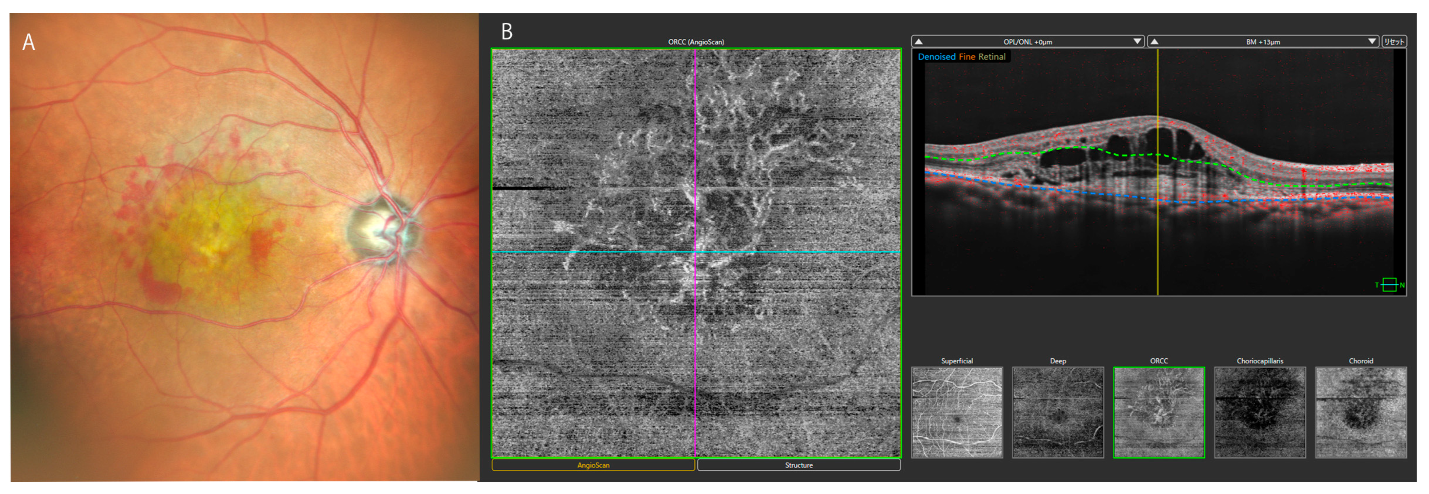Click crosshair intersection in ORCC AngioScan image
The width and height of the screenshot is (1429, 494).
tap(695, 252)
